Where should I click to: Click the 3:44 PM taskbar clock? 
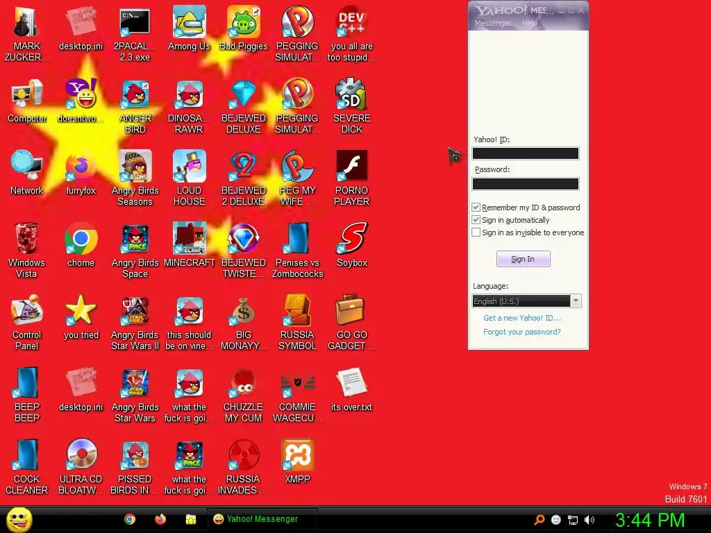pyautogui.click(x=650, y=520)
